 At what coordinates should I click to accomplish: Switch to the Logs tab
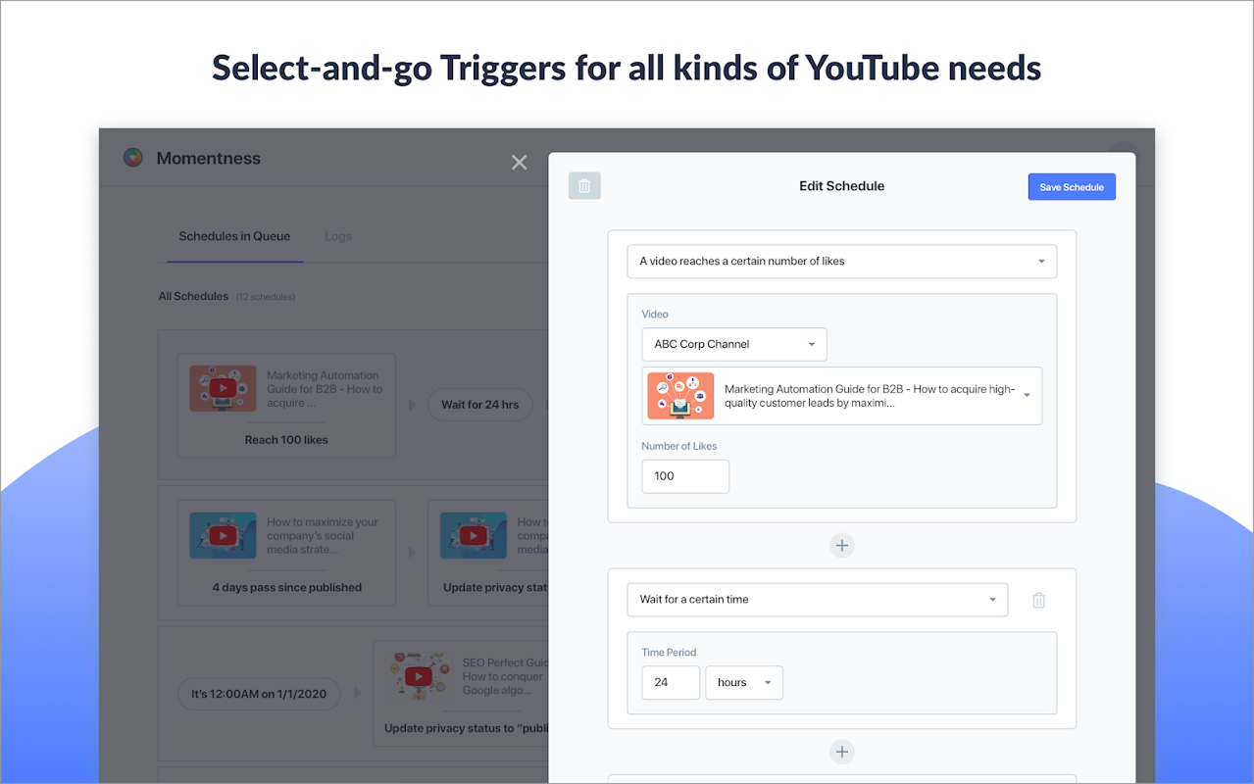tap(338, 236)
